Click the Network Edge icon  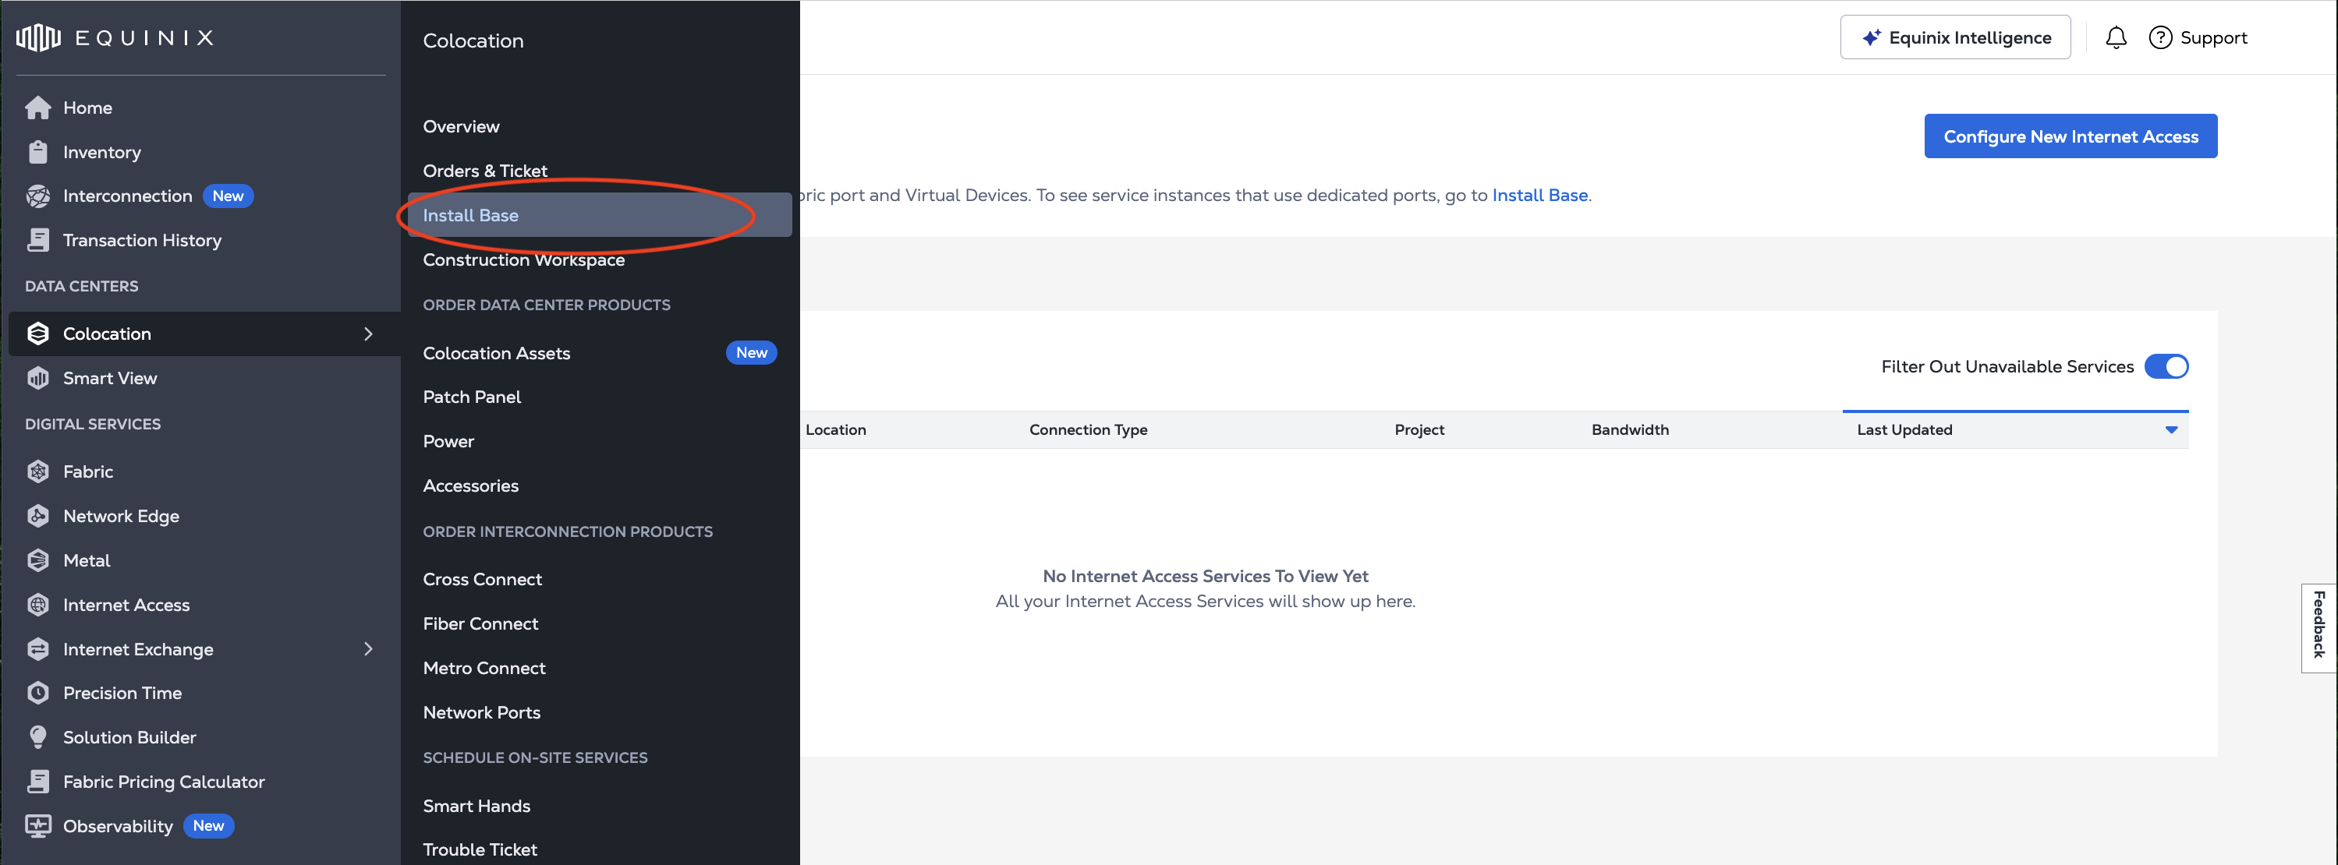click(38, 516)
